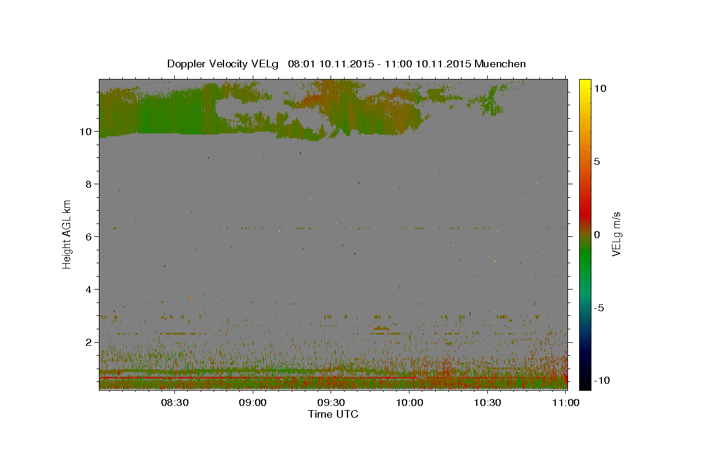This screenshot has width=702, height=468.
Task: Click the 10:30 time tick label
Action: click(487, 402)
